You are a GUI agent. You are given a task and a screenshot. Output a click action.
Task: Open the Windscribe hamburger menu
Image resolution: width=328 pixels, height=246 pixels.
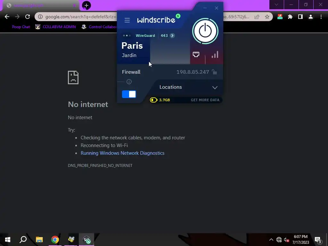coord(127,20)
